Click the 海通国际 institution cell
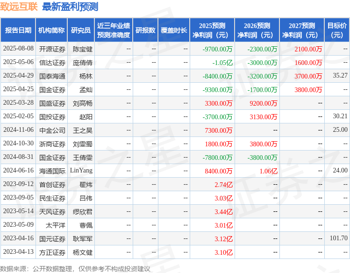This screenshot has width=350, height=273. 52,171
